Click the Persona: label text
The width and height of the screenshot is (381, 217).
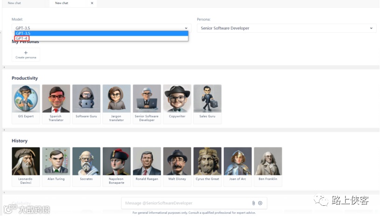204,19
